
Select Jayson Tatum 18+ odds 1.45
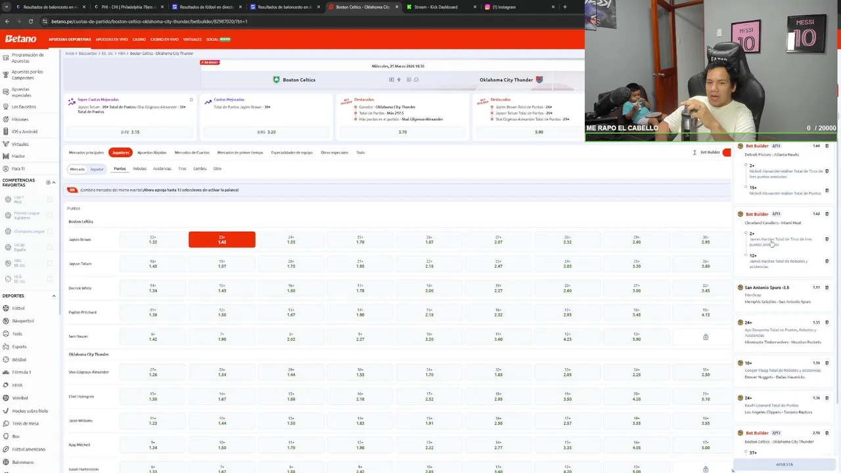(x=153, y=263)
